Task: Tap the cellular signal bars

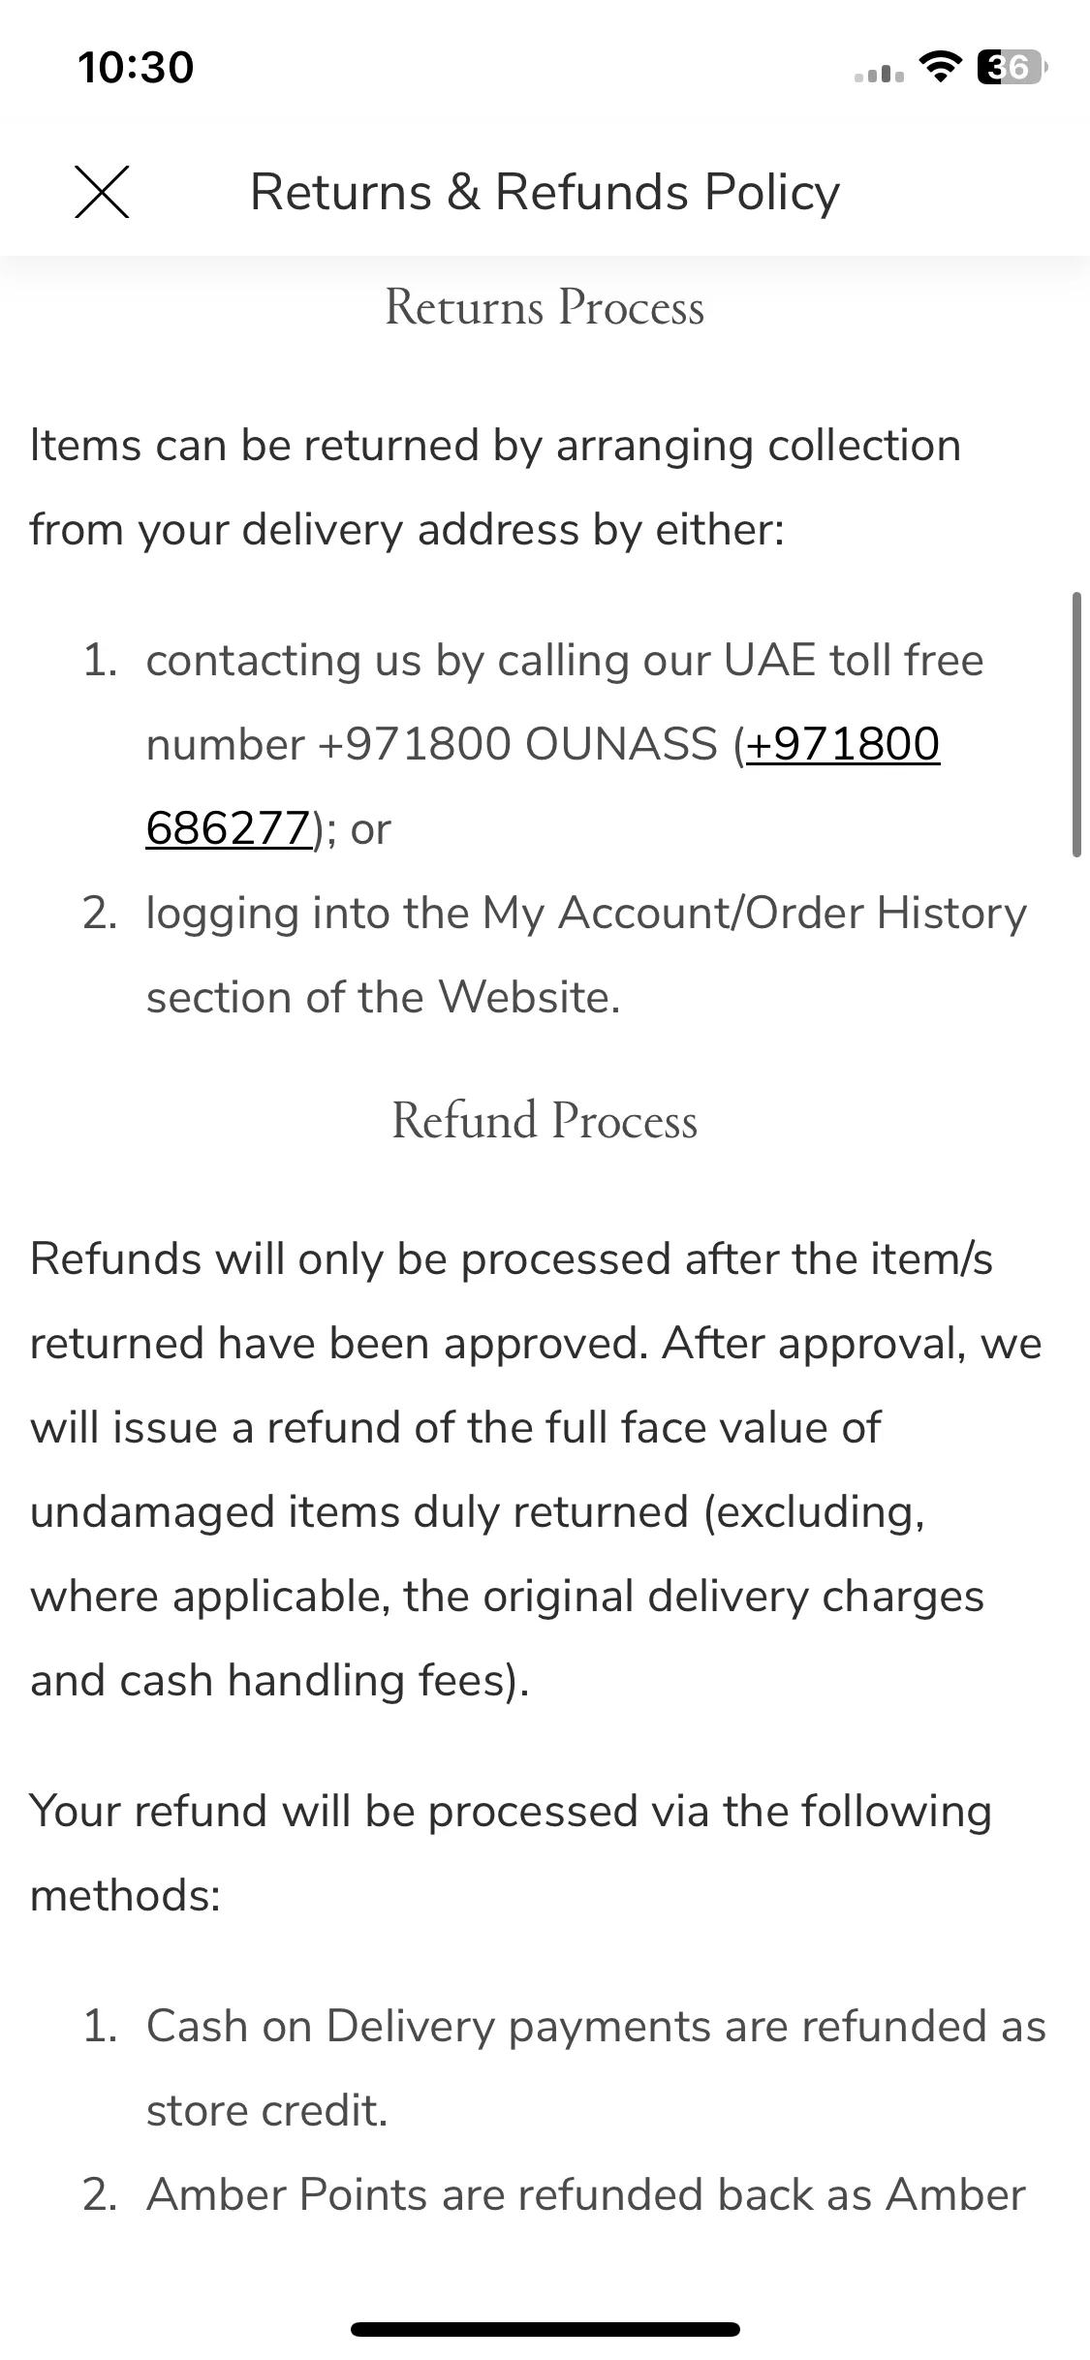Action: 880,71
